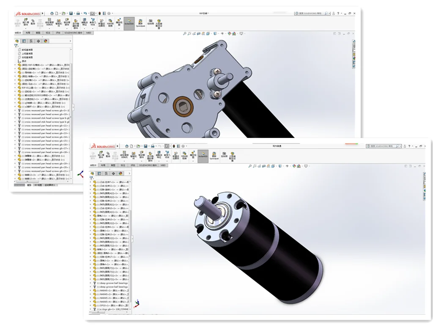The image size is (433, 325).
Task: Click Instant3D button in back window ribbon
Action: (129, 23)
